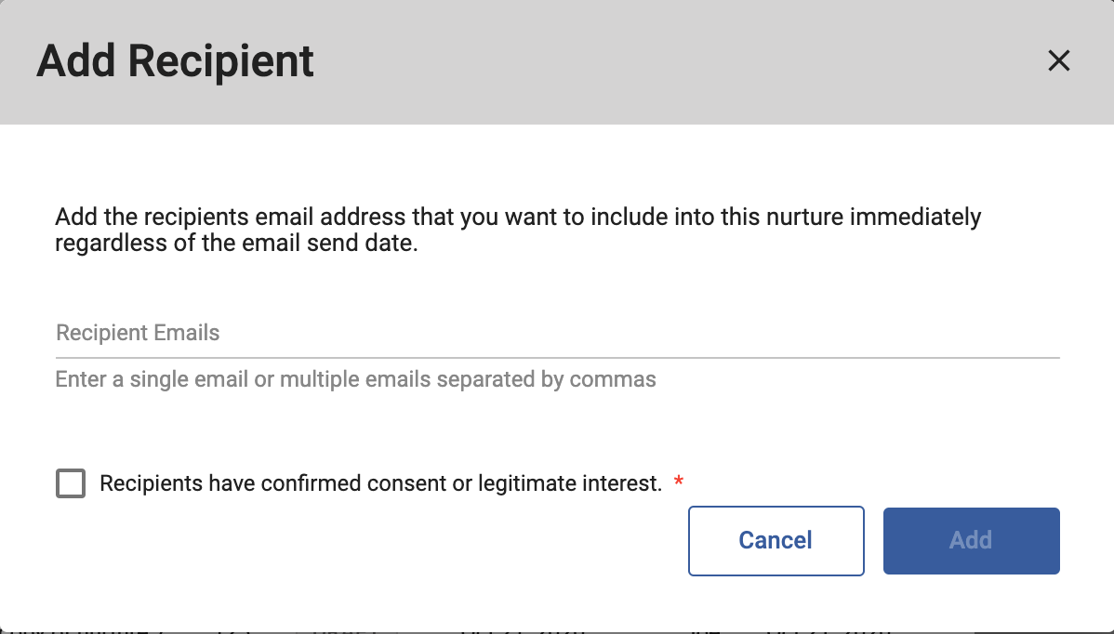Enable the 'Recipients have confirmed consent' box

tap(71, 483)
